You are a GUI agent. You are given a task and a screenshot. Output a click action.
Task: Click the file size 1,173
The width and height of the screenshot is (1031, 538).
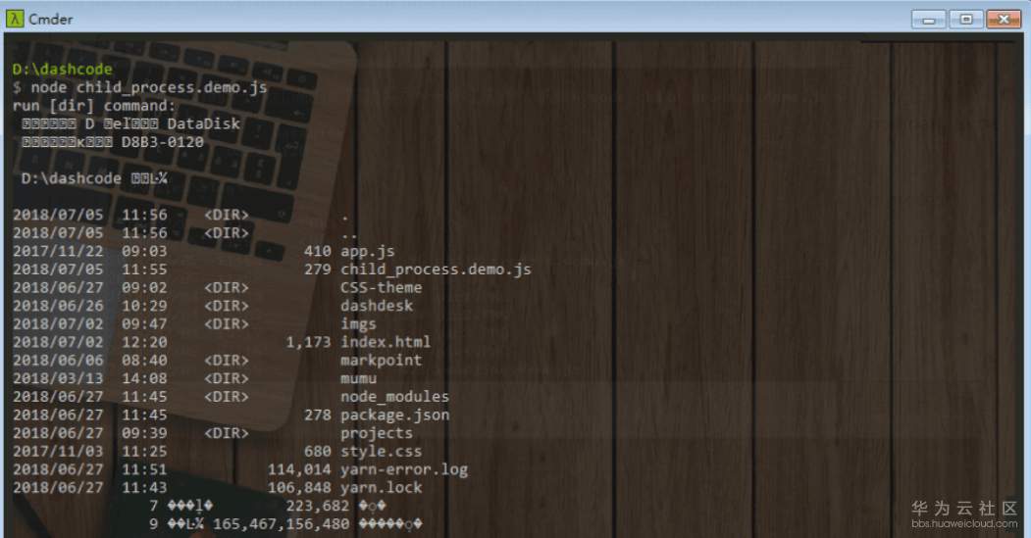(x=308, y=342)
